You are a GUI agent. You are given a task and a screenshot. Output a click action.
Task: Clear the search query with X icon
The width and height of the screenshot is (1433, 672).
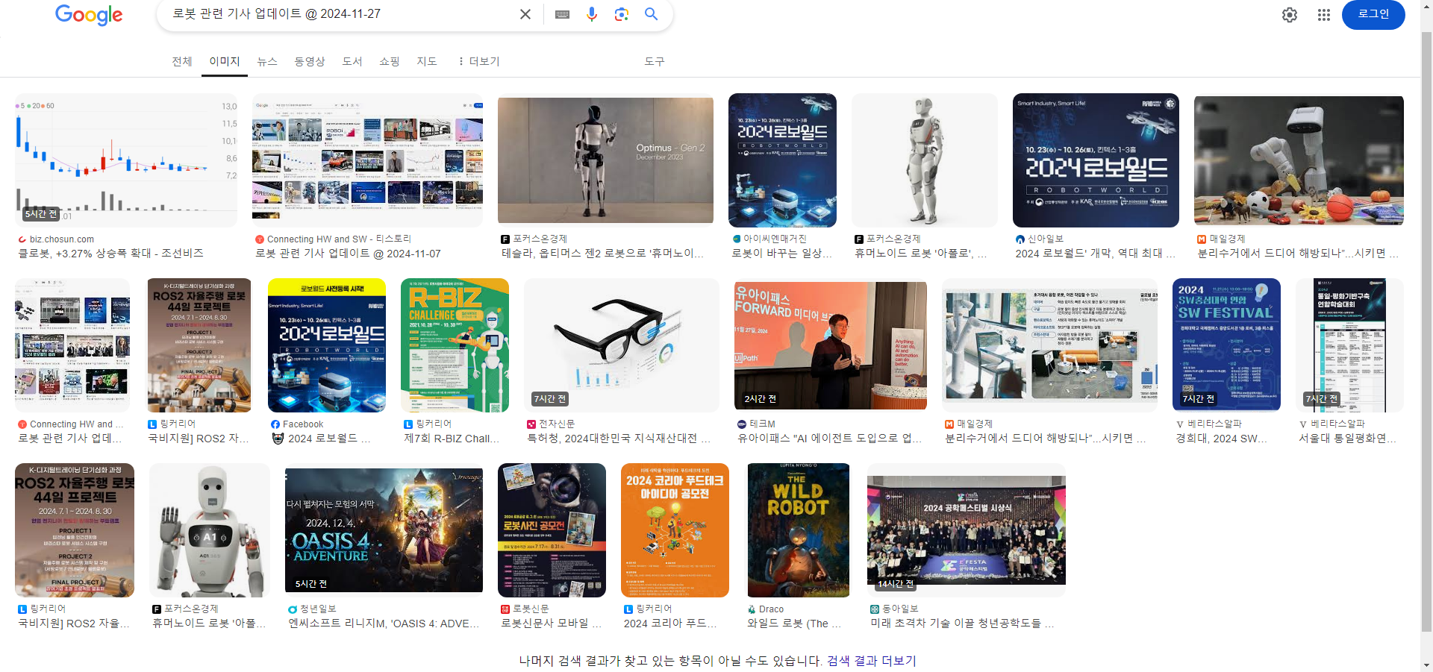tap(525, 14)
